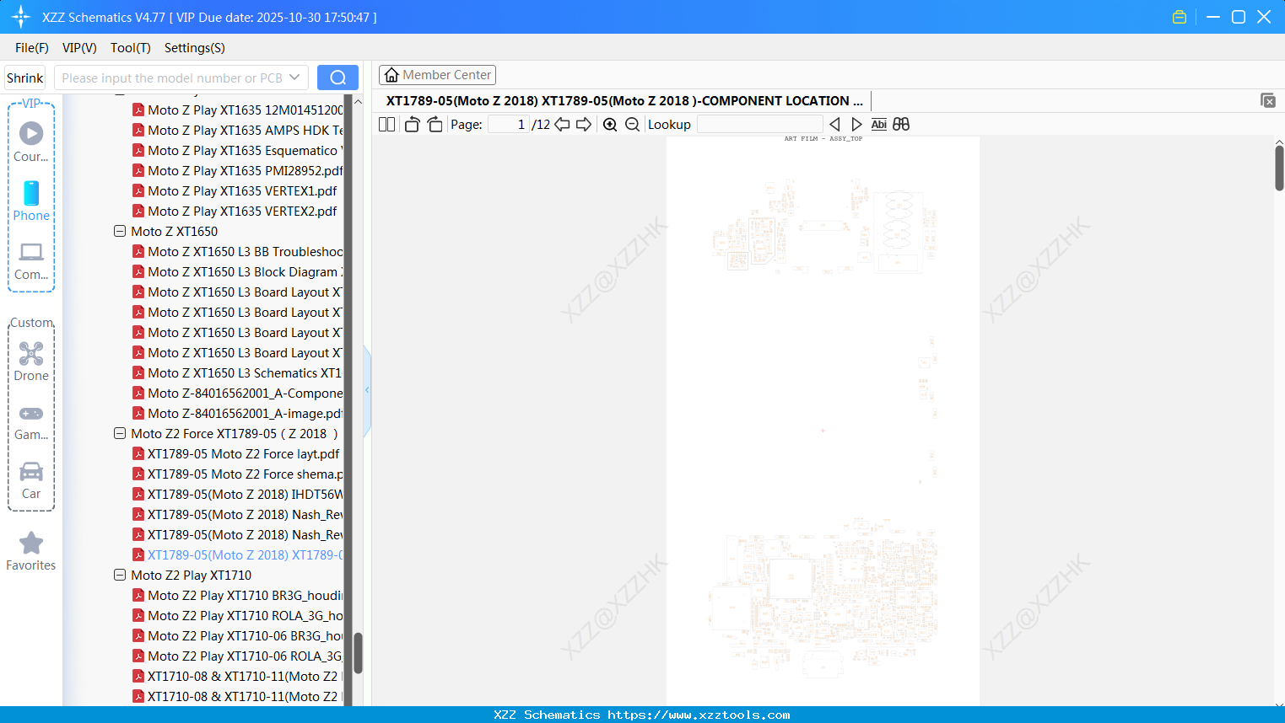1285x723 pixels.
Task: Go to previous page arrow
Action: click(x=562, y=125)
